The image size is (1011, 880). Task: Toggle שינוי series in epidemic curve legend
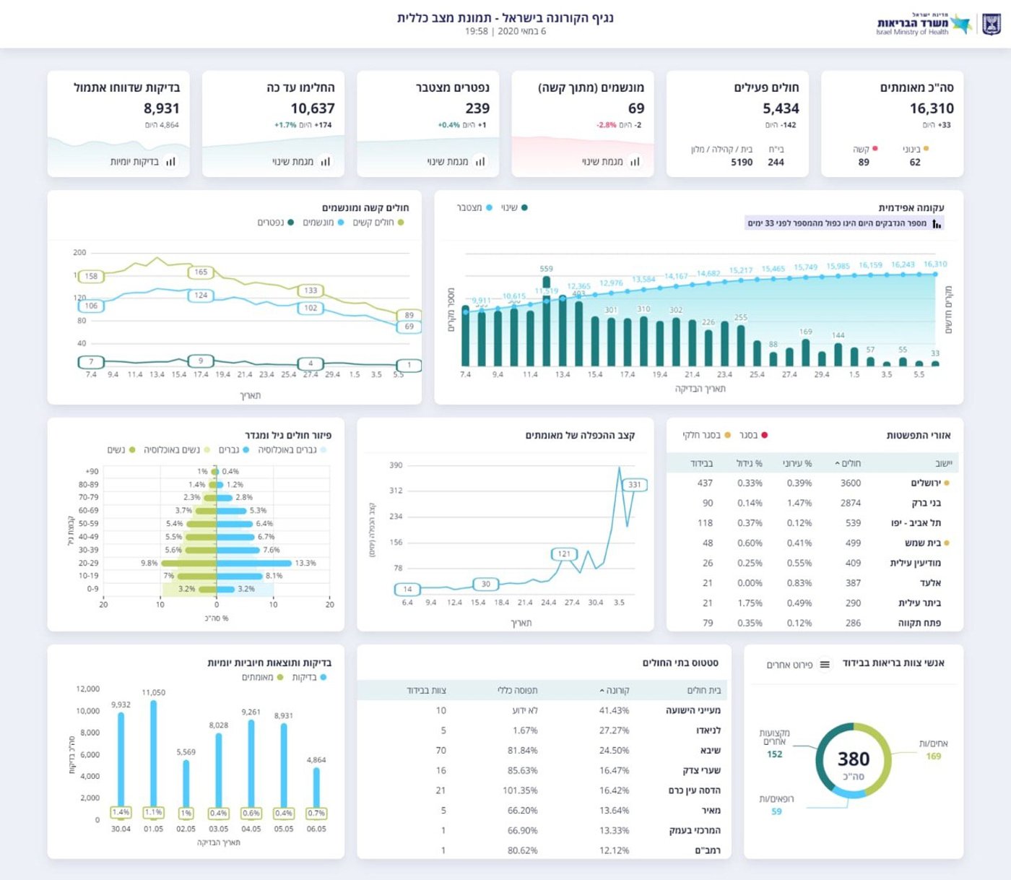tap(514, 208)
